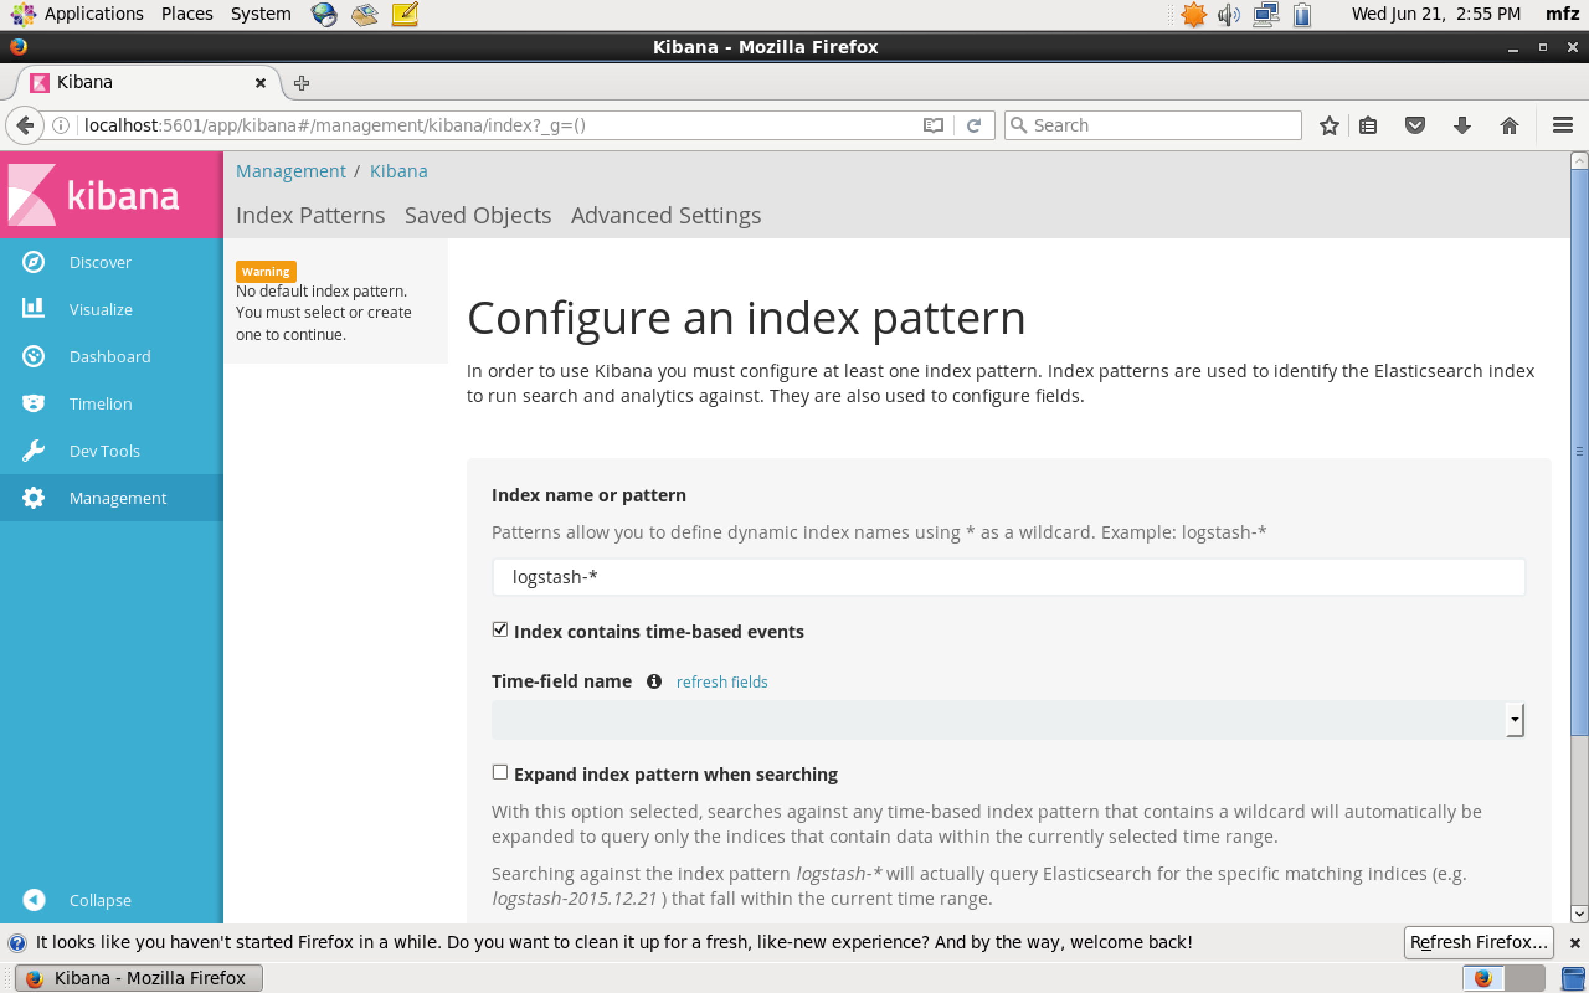
Task: Go back with the Firefox back arrow
Action: pyautogui.click(x=25, y=125)
